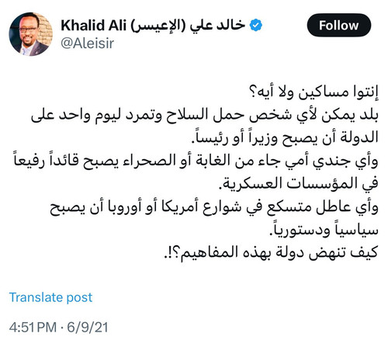
Task: Open the @Aleisir handle link
Action: pos(87,43)
